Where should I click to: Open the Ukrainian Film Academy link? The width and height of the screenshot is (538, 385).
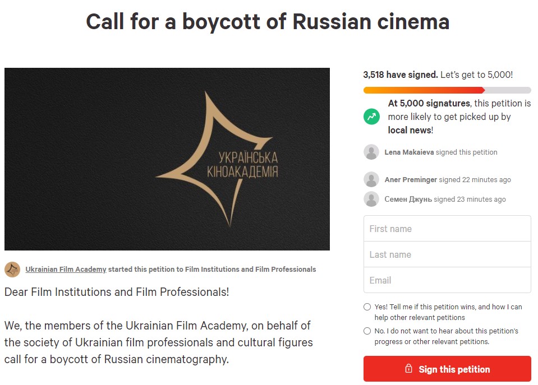(66, 270)
